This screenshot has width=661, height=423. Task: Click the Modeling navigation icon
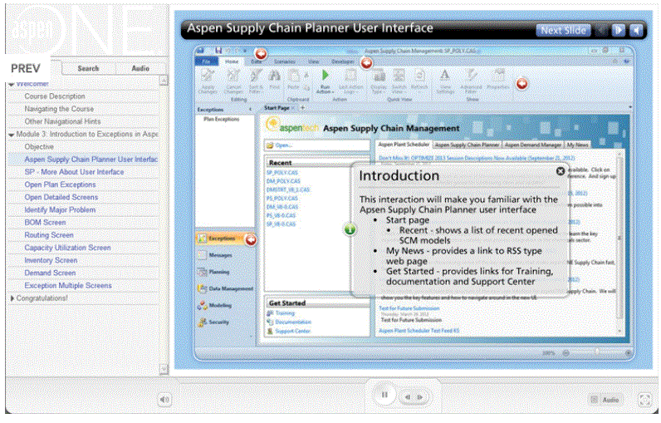pos(203,305)
